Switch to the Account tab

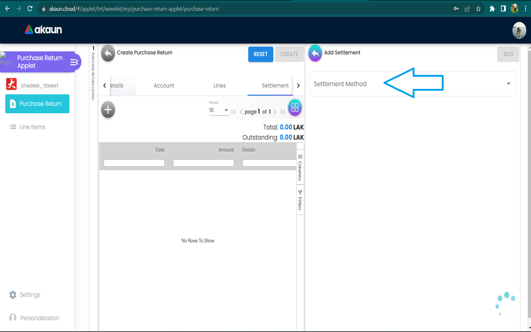click(x=164, y=86)
